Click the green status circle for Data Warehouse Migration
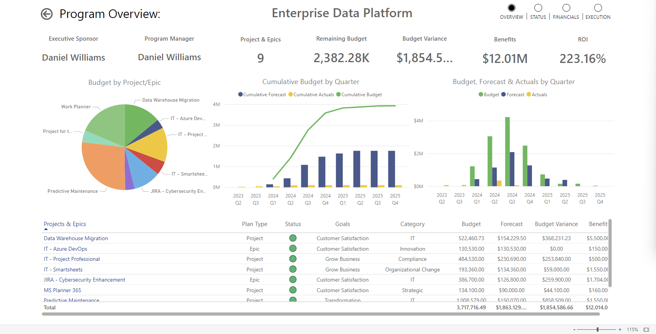This screenshot has height=334, width=656. [293, 238]
